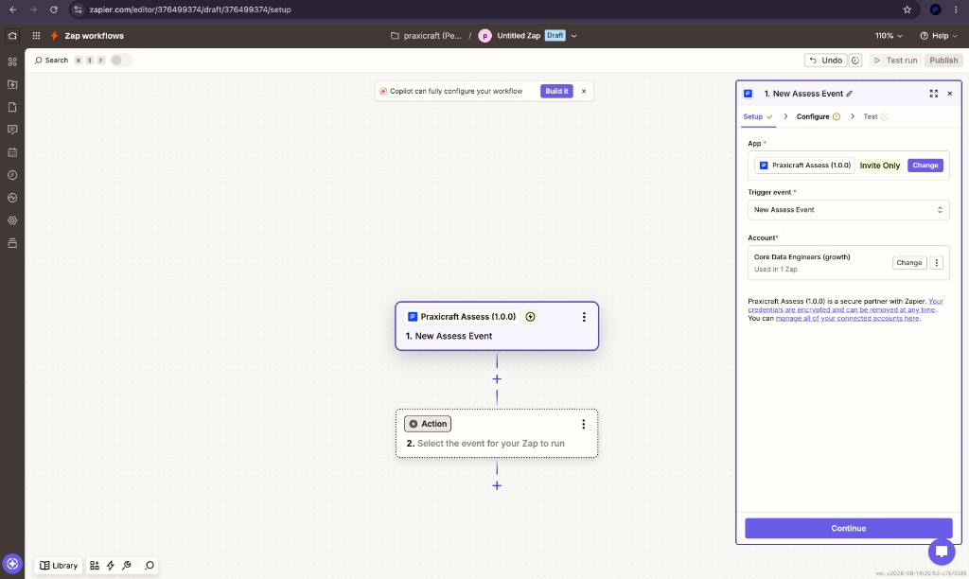Switch to the Configure tab
This screenshot has width=969, height=579.
click(x=818, y=116)
